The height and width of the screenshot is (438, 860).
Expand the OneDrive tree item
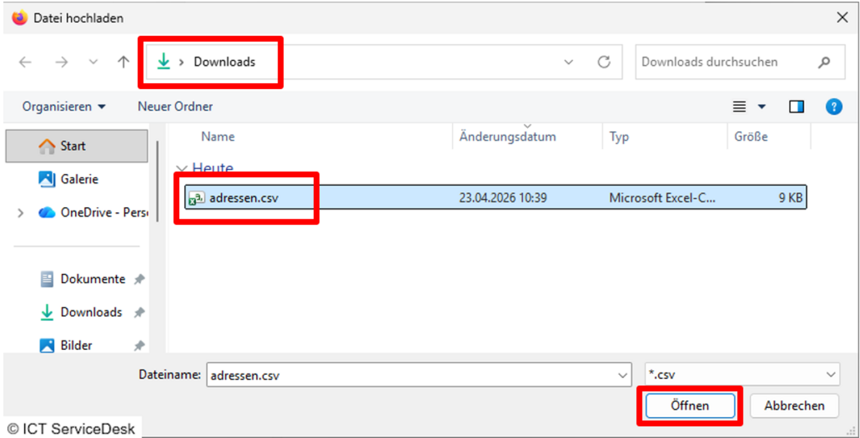(x=21, y=213)
